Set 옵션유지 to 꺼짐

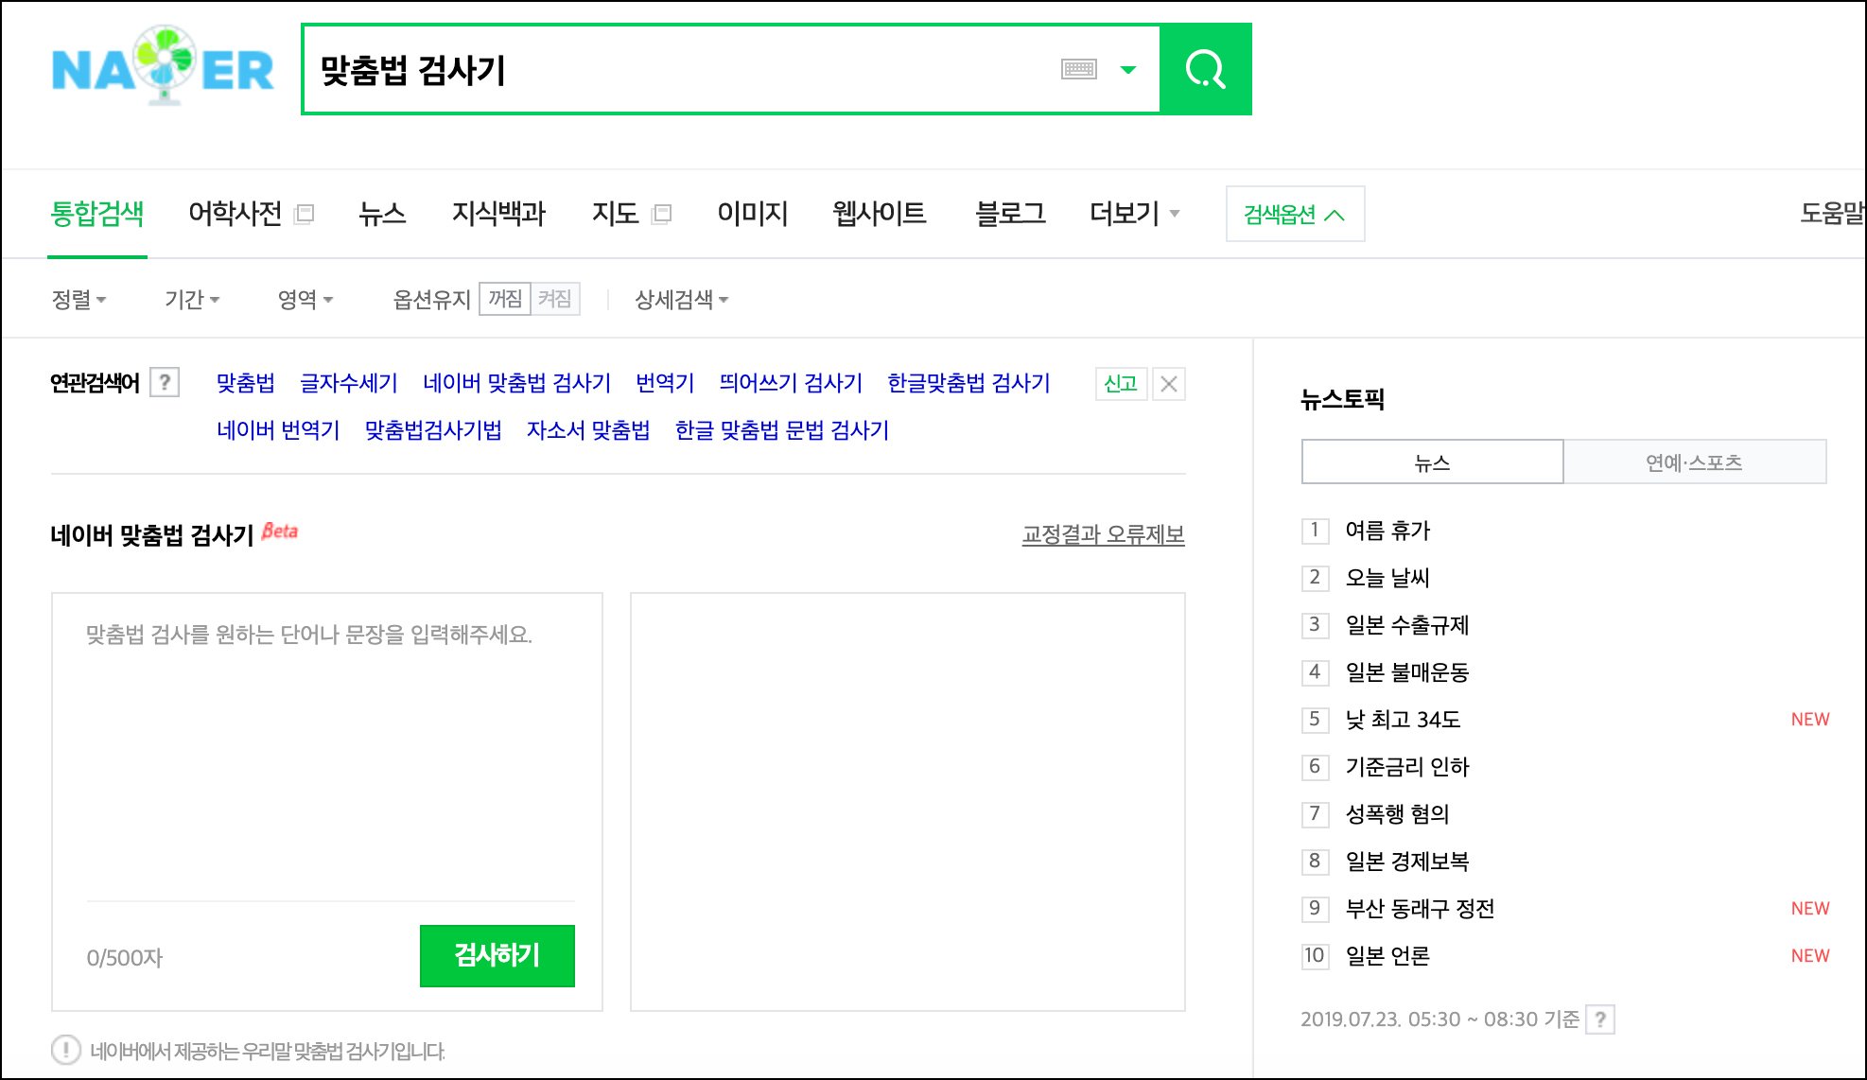coord(505,299)
